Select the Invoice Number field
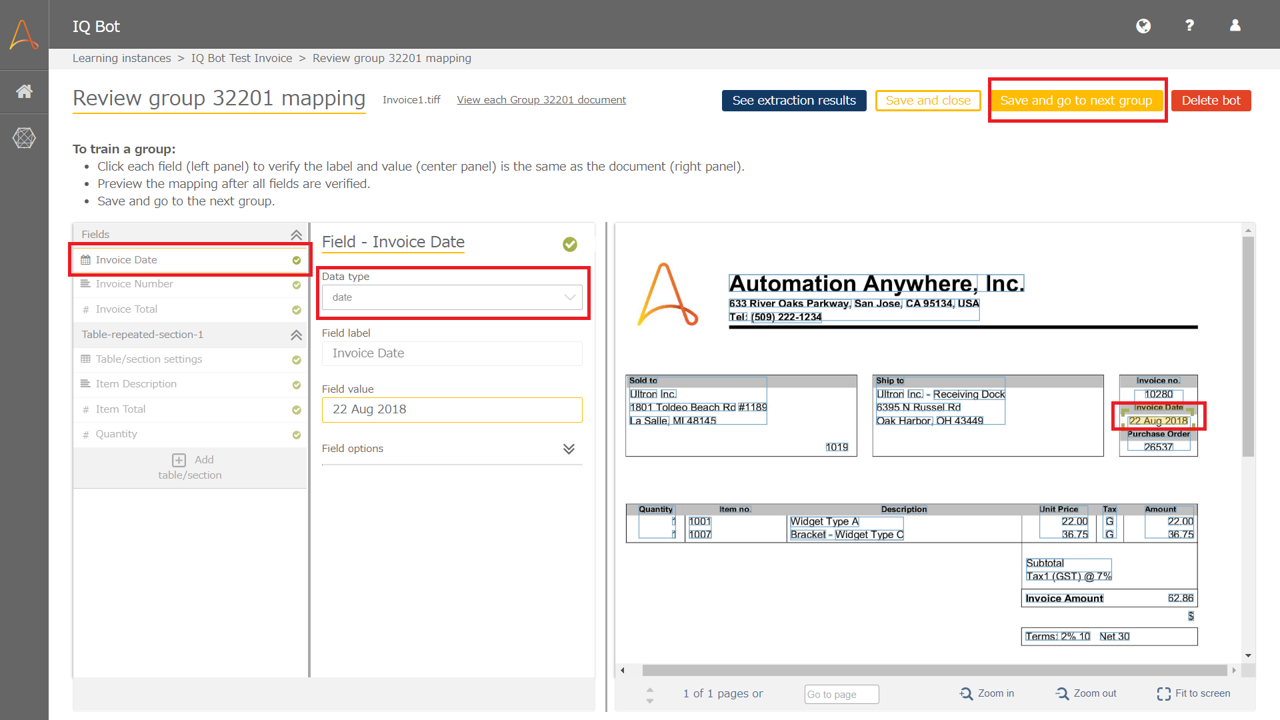This screenshot has width=1280, height=720. pyautogui.click(x=190, y=284)
